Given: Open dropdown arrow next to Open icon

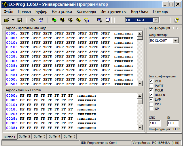Looking at the screenshot, I should [12, 20].
